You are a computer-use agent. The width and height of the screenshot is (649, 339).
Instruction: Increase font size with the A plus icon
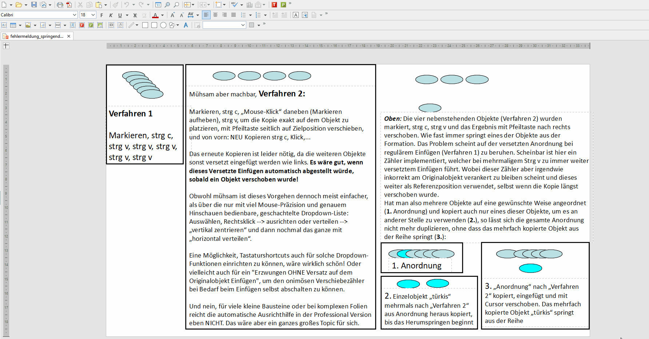point(173,15)
